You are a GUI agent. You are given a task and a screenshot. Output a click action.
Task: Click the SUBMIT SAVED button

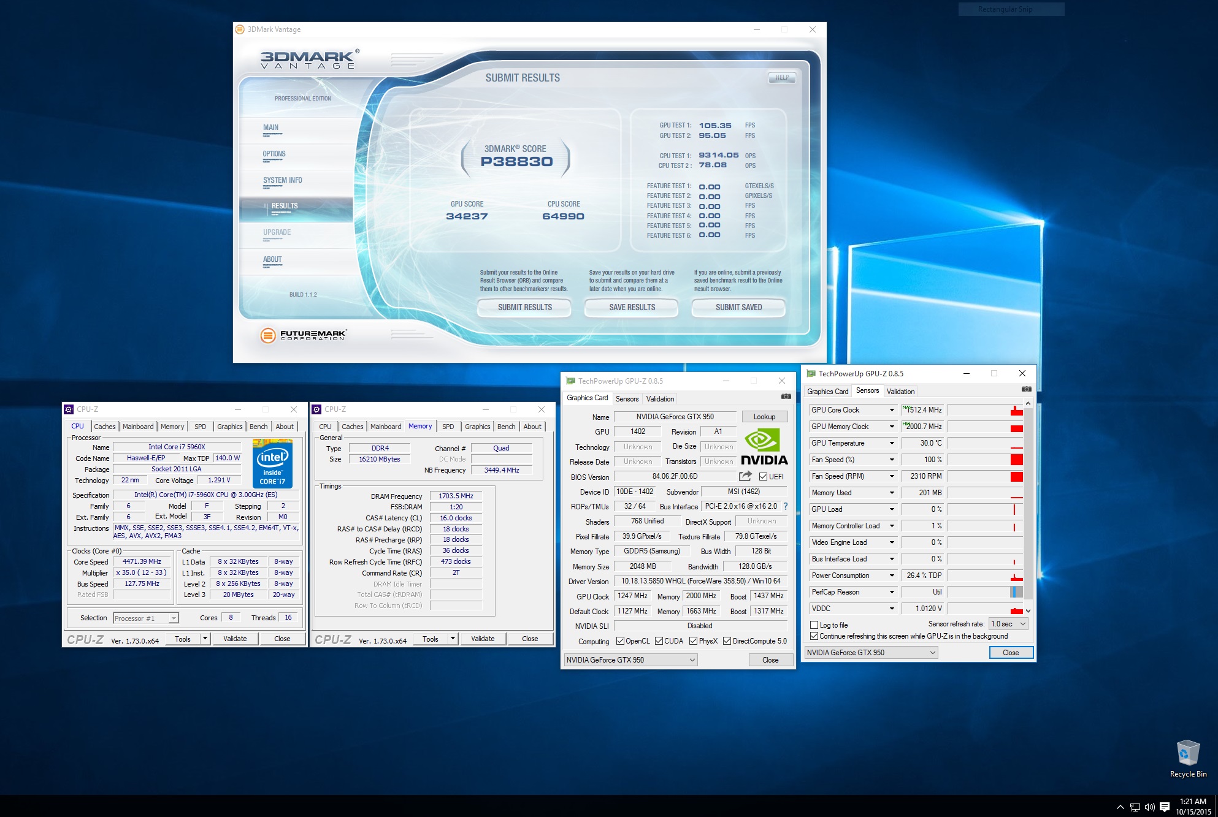click(738, 307)
